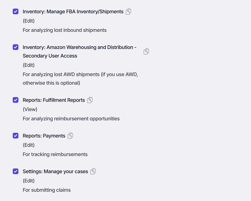Click the Reports: Fulfillment Reports title
251x201 pixels.
click(x=54, y=100)
